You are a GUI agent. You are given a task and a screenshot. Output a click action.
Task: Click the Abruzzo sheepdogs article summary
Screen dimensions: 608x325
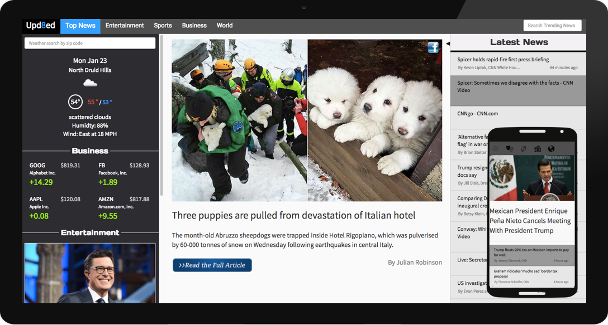coord(305,240)
